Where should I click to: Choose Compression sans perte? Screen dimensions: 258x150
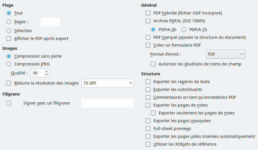(9, 56)
